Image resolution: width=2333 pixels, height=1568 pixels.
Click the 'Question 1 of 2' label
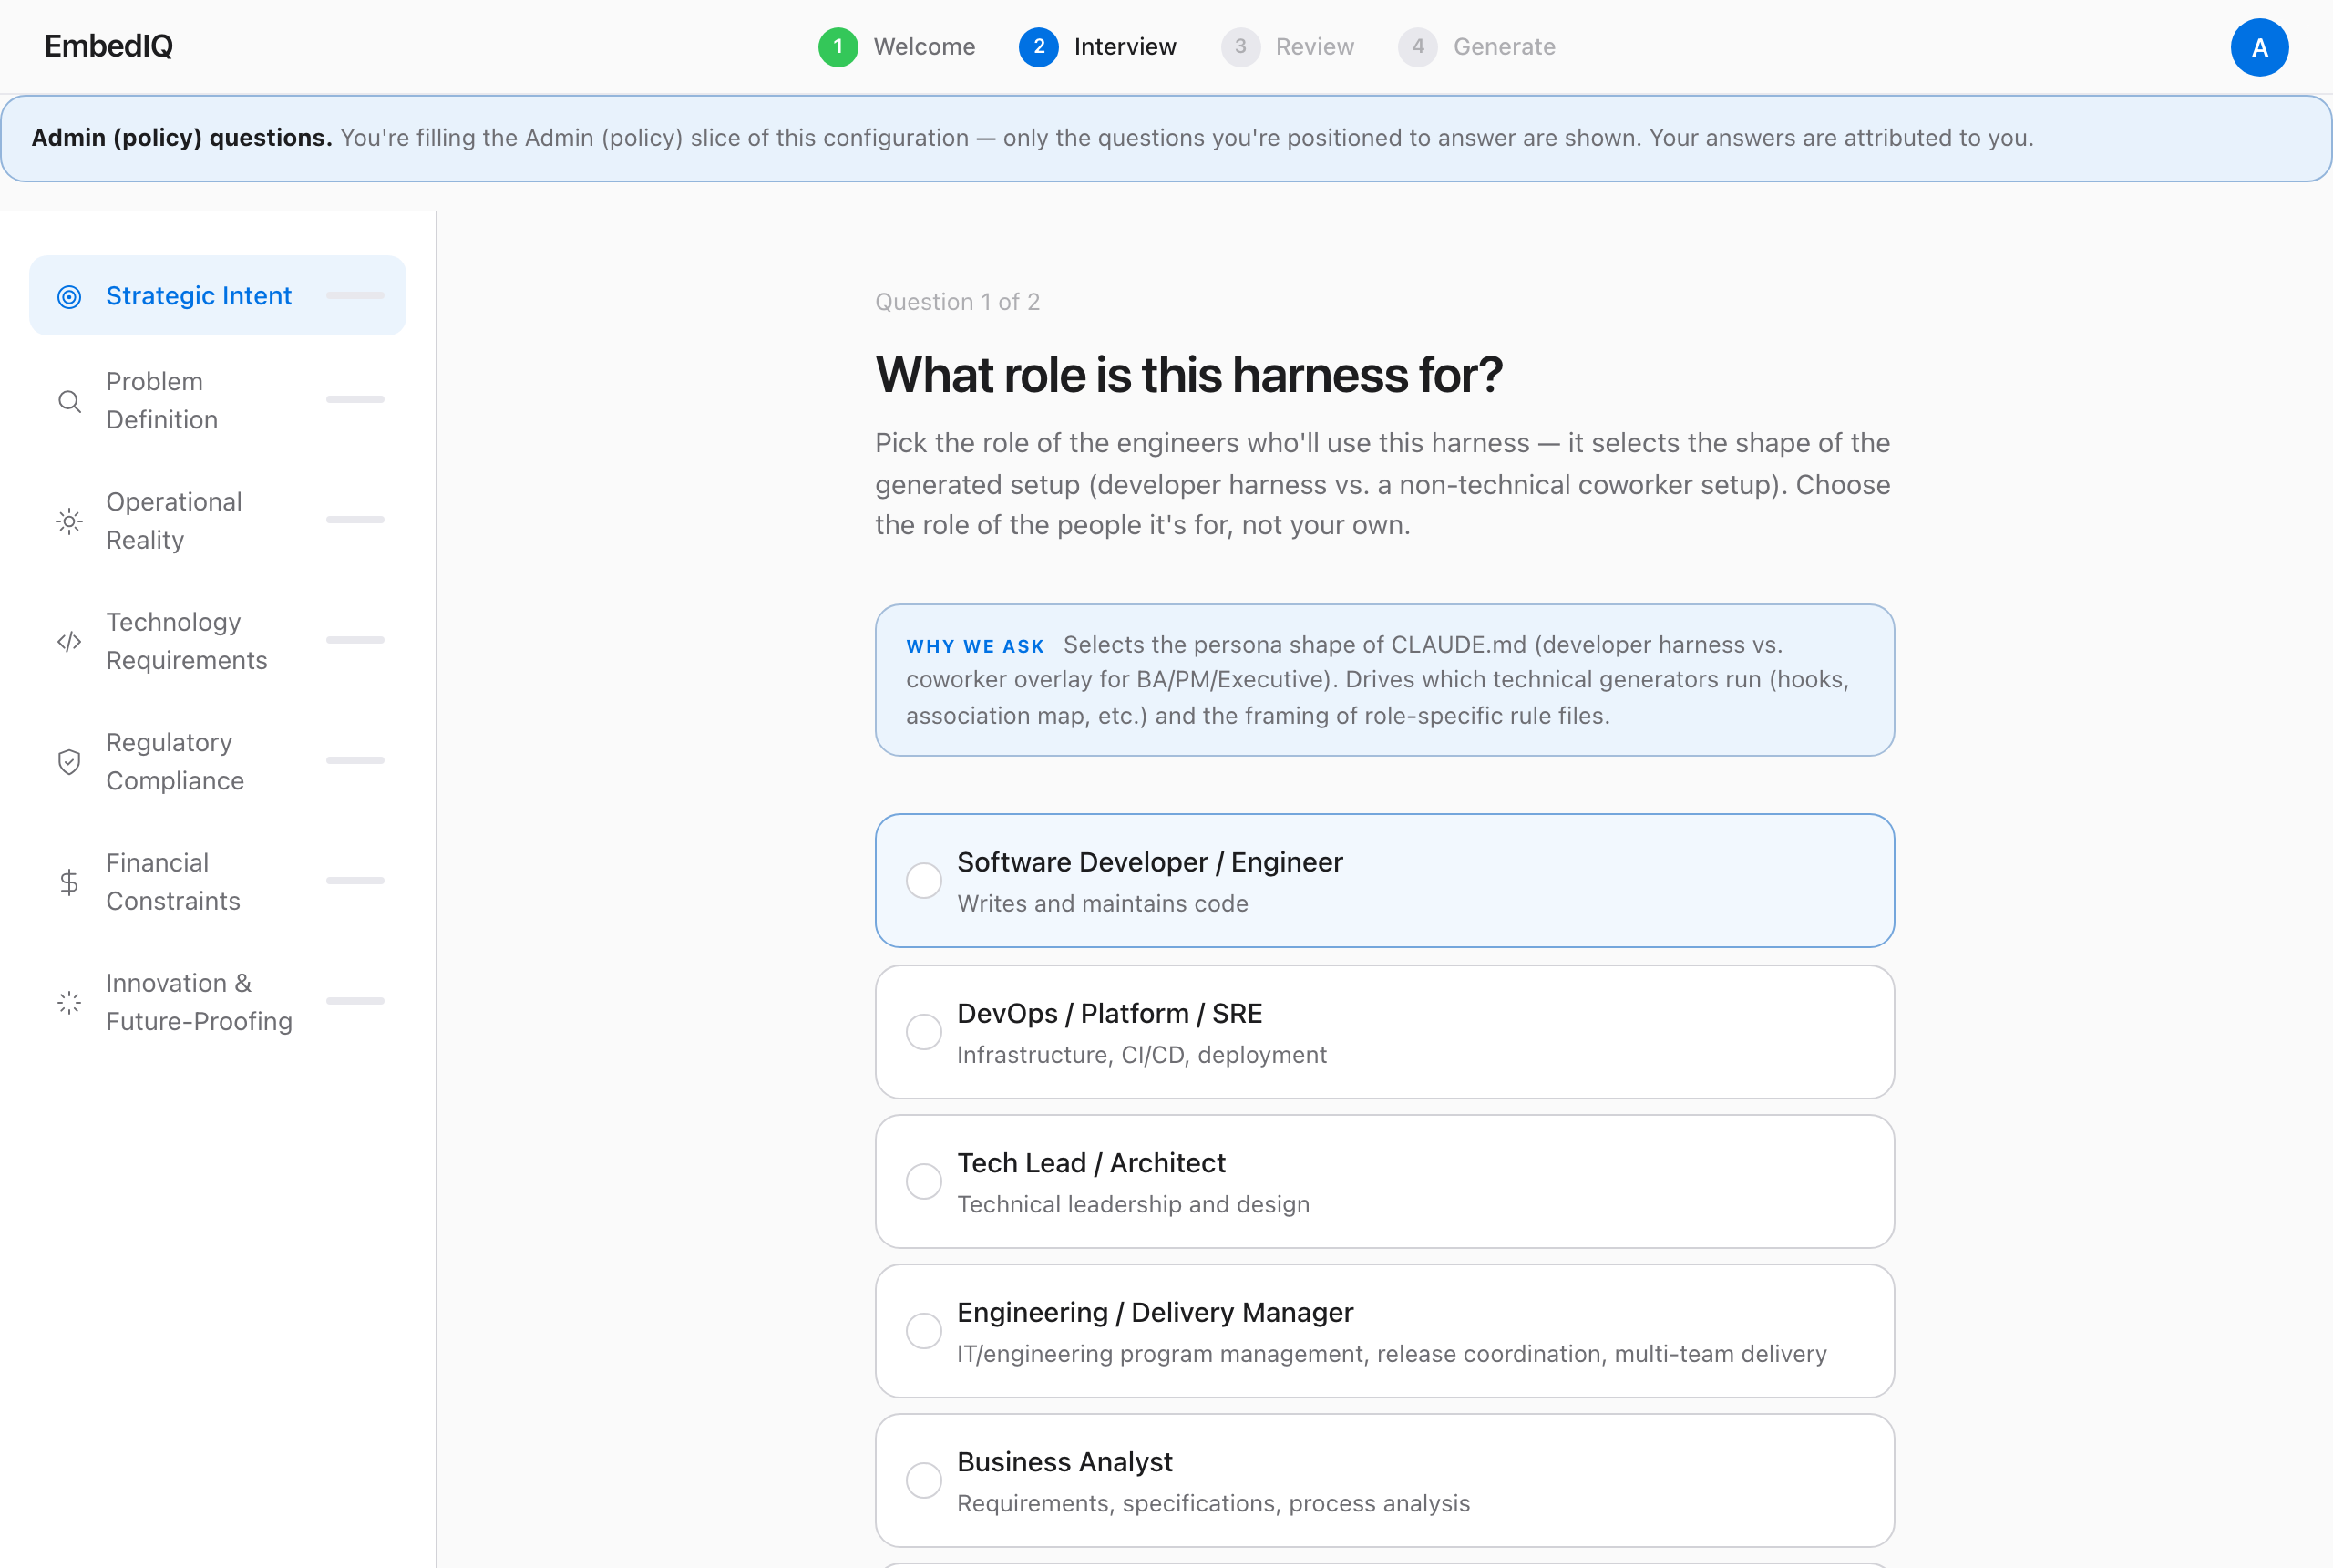[x=958, y=302]
